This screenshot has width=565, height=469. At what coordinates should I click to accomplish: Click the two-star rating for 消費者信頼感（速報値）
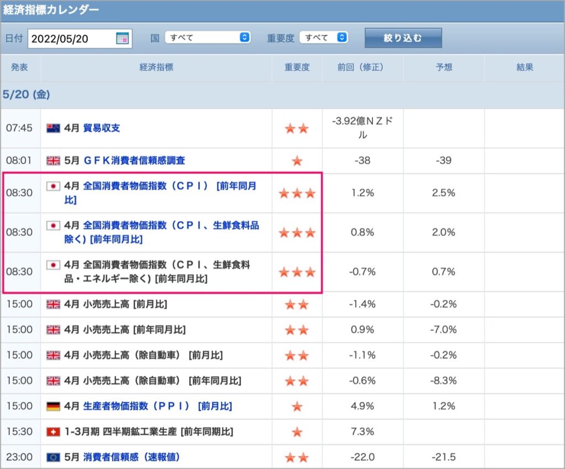[x=297, y=457]
